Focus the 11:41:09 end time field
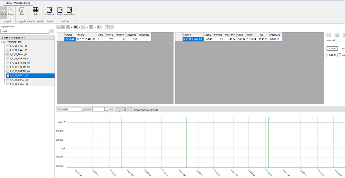Screen dimensions: 345x178 point(332,55)
